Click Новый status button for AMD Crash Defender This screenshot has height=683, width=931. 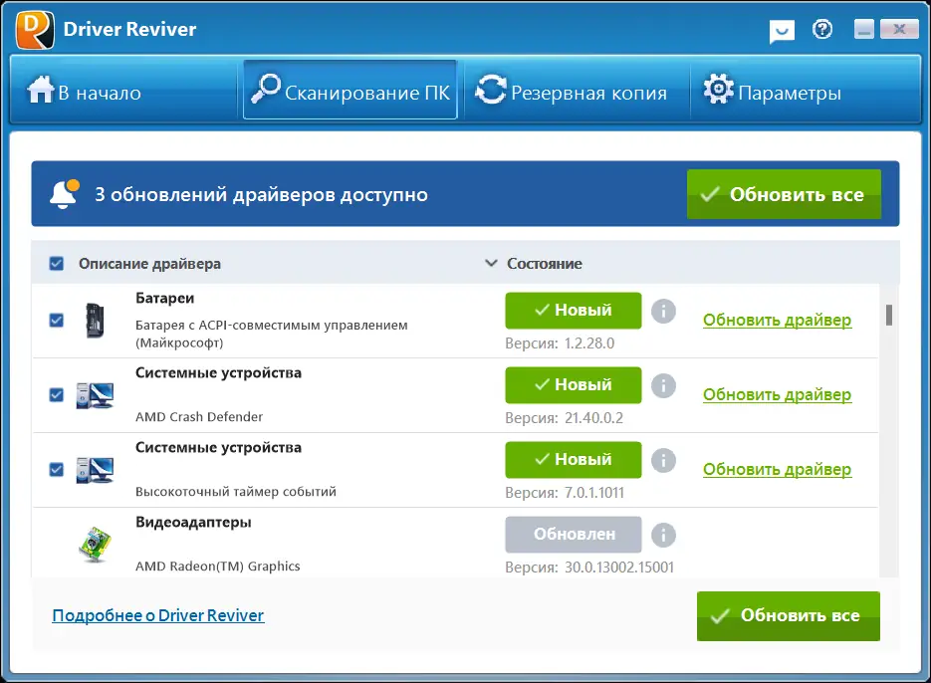pos(574,385)
